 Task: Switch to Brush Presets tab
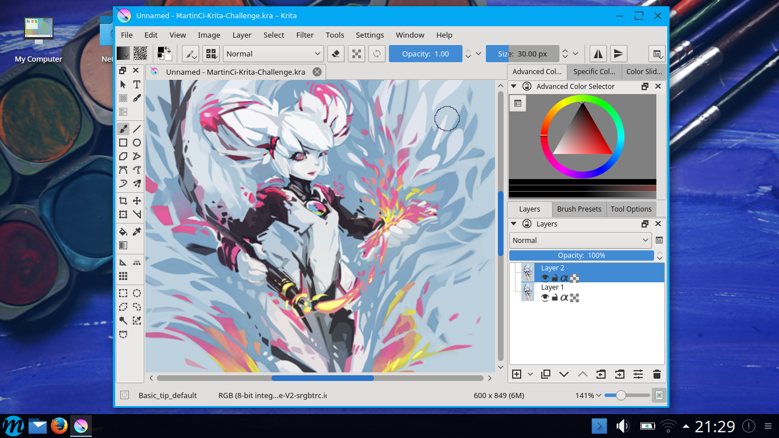click(579, 209)
